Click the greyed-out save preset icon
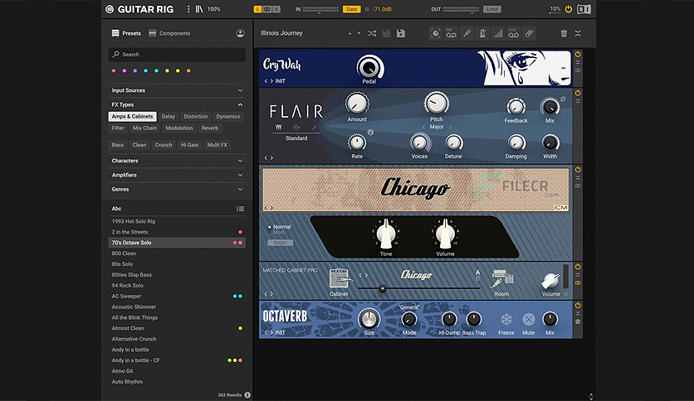The height and width of the screenshot is (401, 694). pos(386,33)
